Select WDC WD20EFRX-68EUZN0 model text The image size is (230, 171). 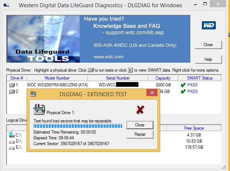57,85
